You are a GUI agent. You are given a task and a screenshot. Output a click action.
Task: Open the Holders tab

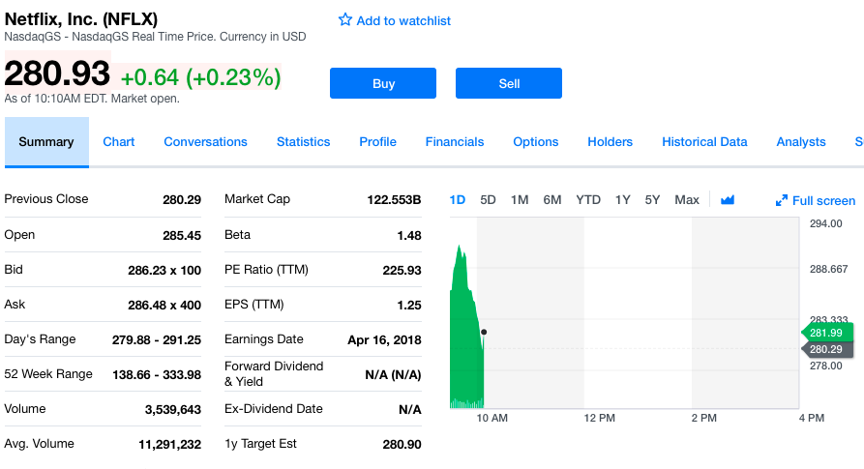pos(610,142)
